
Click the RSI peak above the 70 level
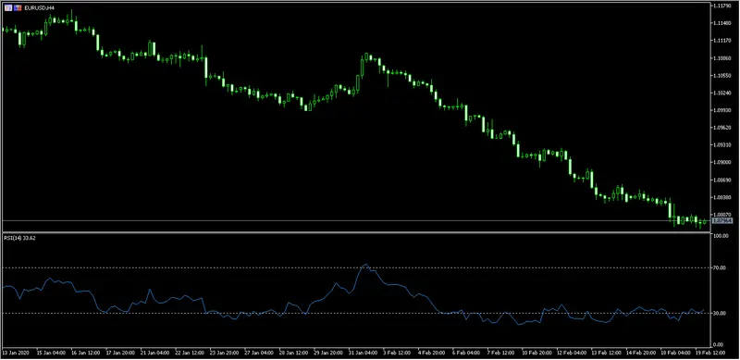tap(365, 265)
